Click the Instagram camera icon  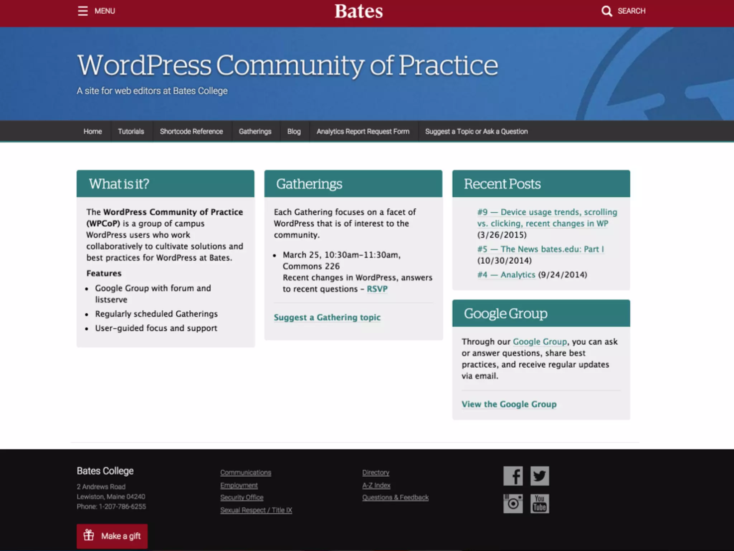click(x=513, y=503)
